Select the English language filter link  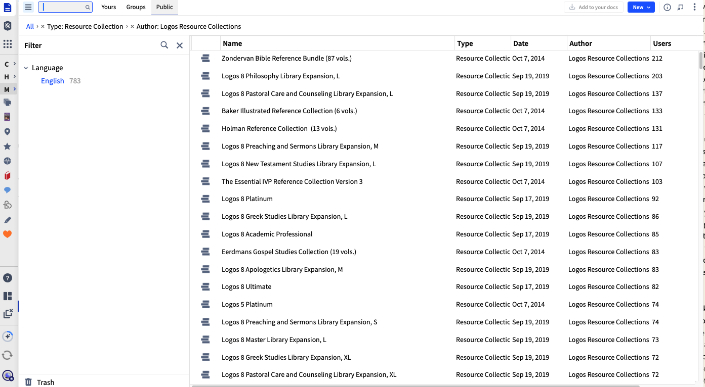53,81
